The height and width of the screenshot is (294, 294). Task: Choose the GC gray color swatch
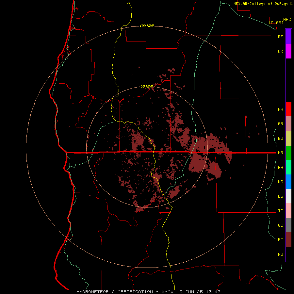click(x=288, y=225)
